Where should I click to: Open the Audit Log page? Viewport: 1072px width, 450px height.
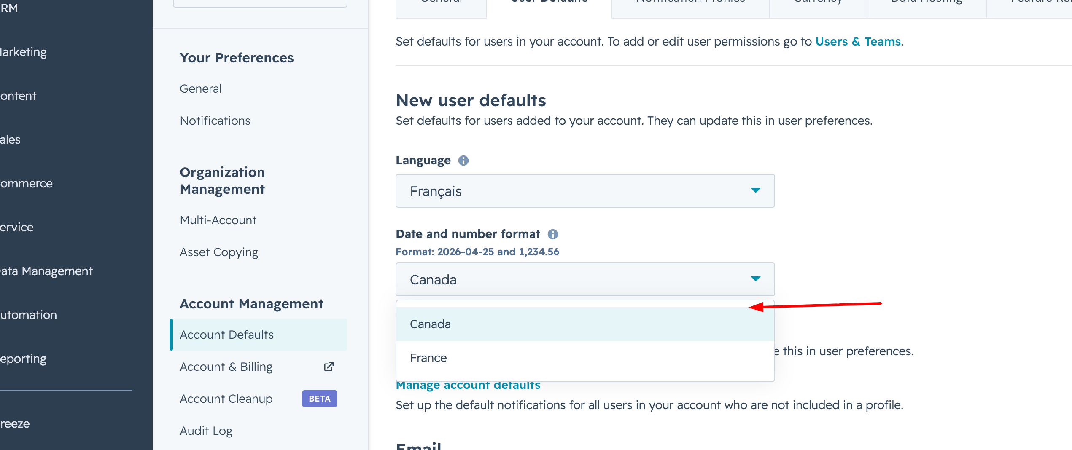click(206, 431)
